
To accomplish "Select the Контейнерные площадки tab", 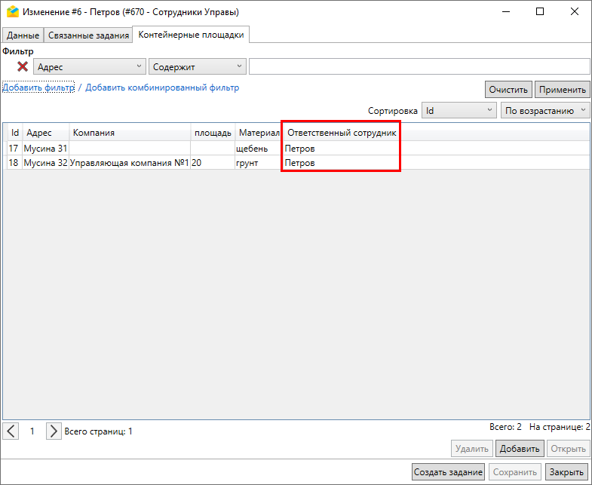I will pos(191,35).
